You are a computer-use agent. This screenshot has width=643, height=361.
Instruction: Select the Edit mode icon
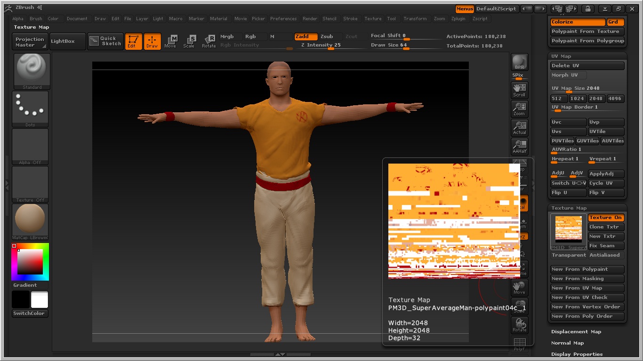click(134, 41)
